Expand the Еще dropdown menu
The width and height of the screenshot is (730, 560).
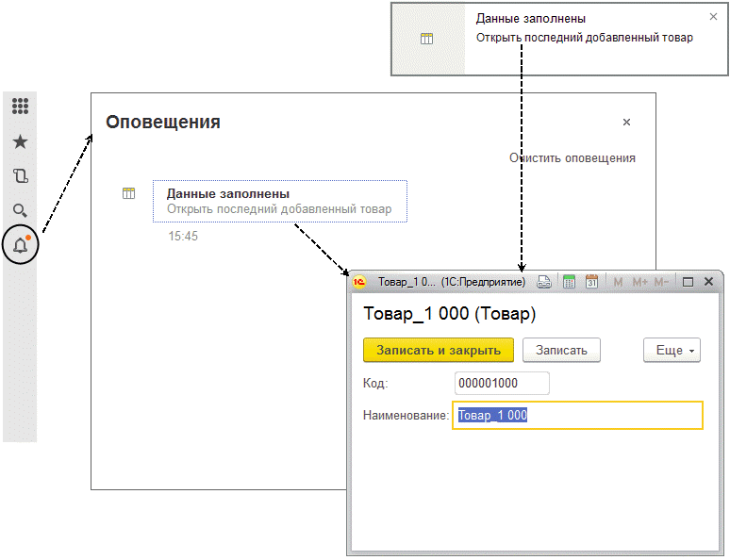672,350
